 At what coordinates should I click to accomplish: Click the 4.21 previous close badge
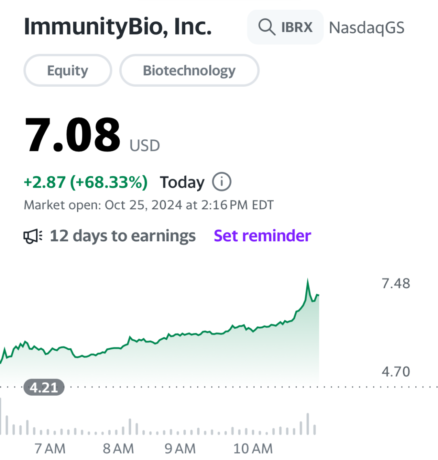[x=44, y=387]
